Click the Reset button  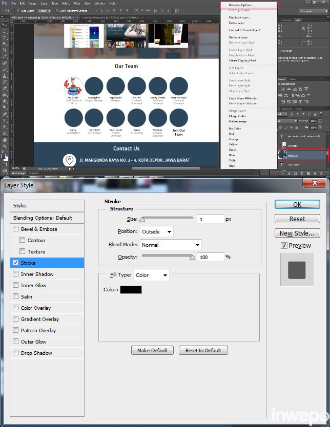coord(297,219)
